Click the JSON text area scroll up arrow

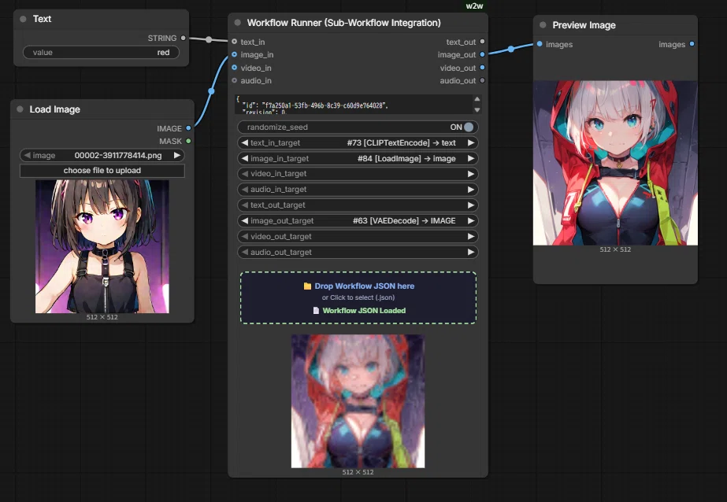pyautogui.click(x=477, y=99)
